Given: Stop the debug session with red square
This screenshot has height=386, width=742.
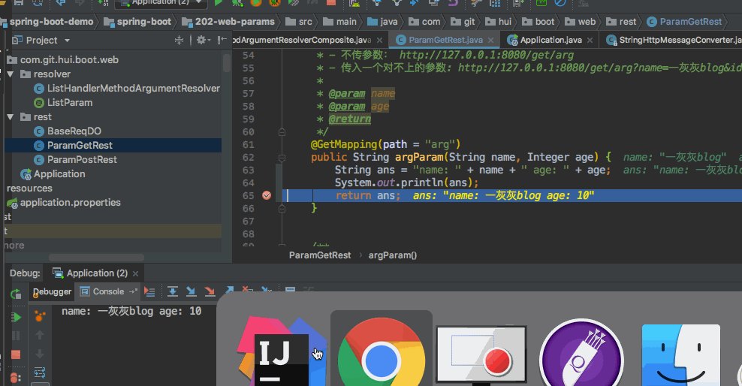Looking at the screenshot, I should [x=15, y=354].
